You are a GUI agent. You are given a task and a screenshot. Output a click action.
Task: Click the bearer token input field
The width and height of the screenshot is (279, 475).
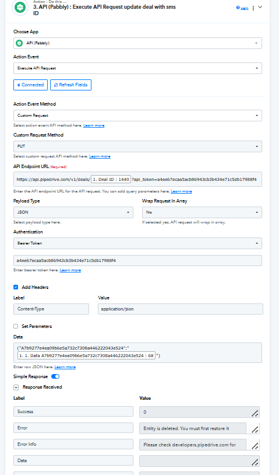click(x=137, y=260)
